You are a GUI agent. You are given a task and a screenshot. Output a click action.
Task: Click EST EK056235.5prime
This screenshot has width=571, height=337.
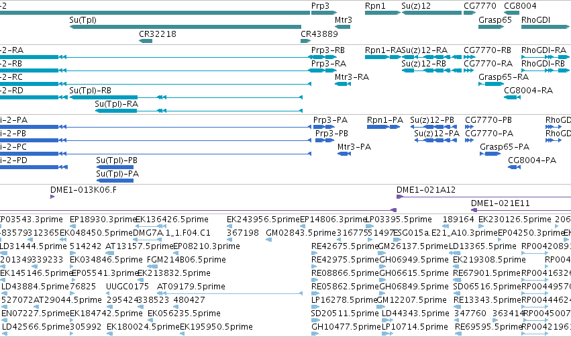tap(184, 314)
